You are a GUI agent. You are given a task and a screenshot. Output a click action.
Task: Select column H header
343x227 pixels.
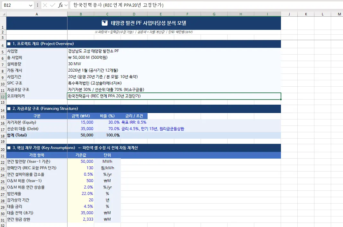point(240,14)
